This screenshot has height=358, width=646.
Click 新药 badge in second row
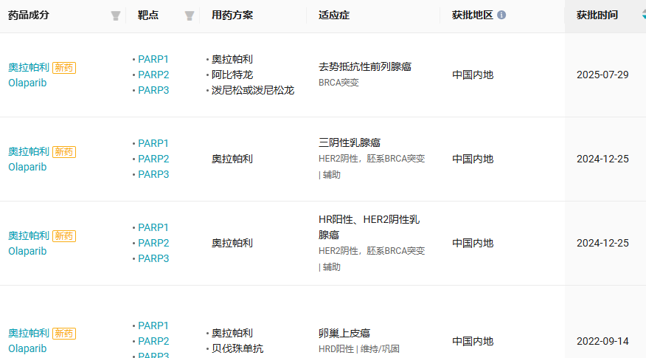64,152
